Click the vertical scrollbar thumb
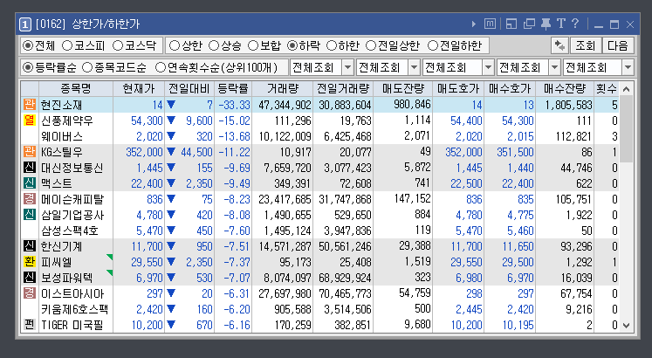The image size is (652, 358). (627, 129)
